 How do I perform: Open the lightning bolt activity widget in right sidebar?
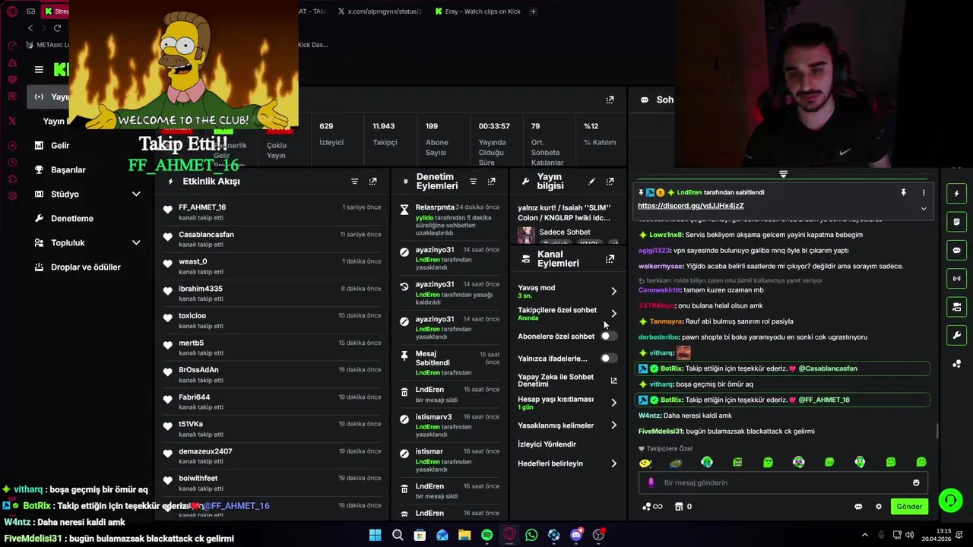click(957, 194)
